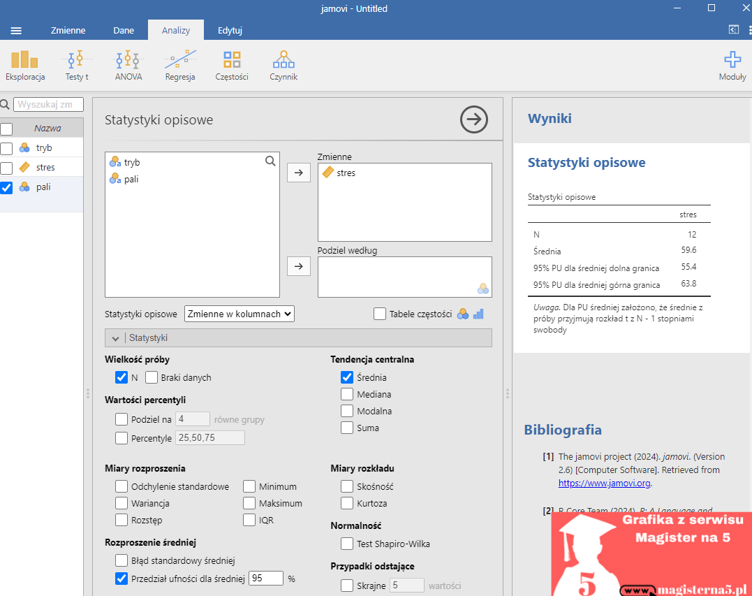Image resolution: width=752 pixels, height=596 pixels.
Task: Enable the Test Shapiro-Wilka checkbox
Action: click(347, 544)
